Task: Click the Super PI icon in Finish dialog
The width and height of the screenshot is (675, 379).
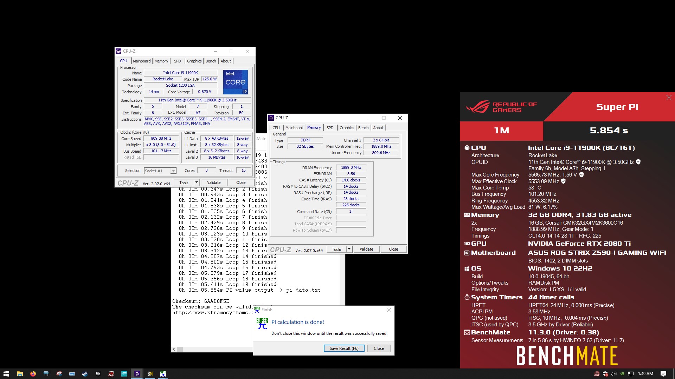Action: tap(262, 323)
